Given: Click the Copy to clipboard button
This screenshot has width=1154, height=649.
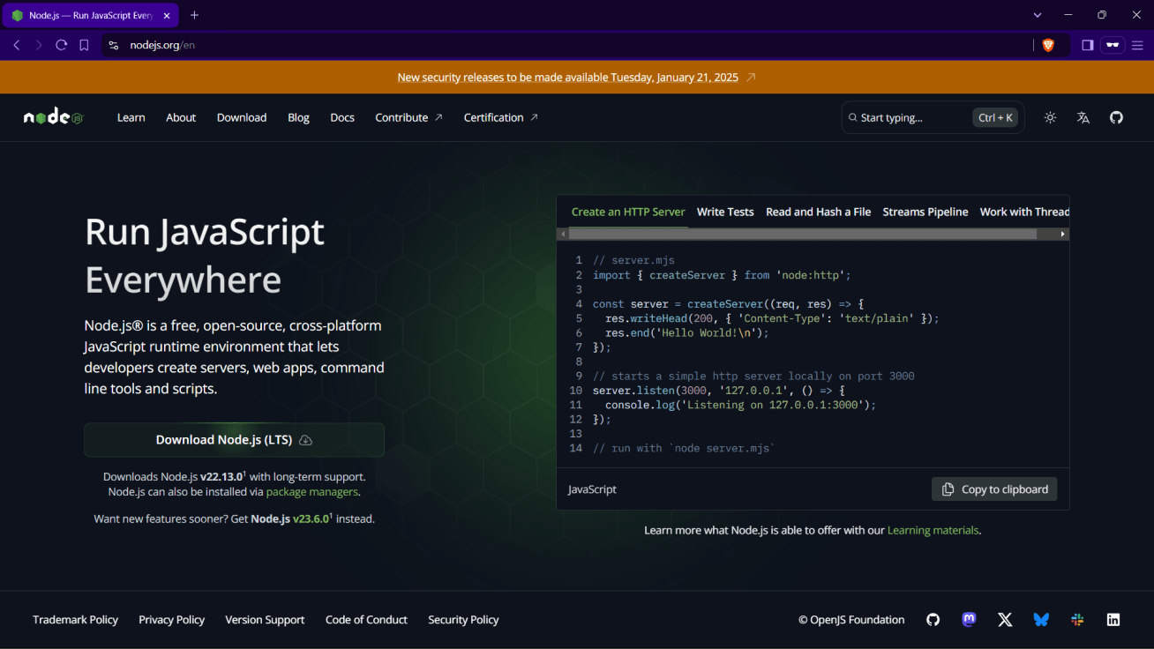Looking at the screenshot, I should pyautogui.click(x=994, y=489).
